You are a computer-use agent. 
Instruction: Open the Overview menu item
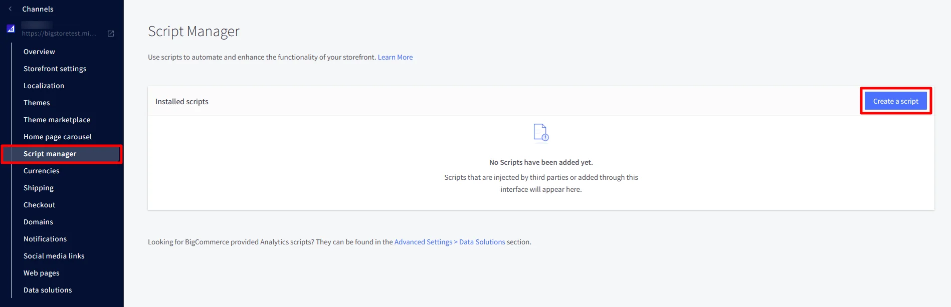tap(39, 52)
